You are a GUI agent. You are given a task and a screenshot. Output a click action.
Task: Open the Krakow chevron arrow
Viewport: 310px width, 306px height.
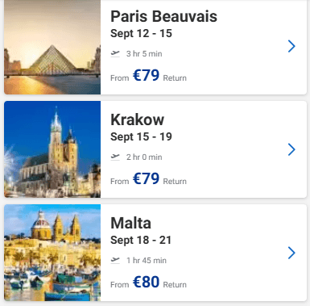(x=291, y=149)
